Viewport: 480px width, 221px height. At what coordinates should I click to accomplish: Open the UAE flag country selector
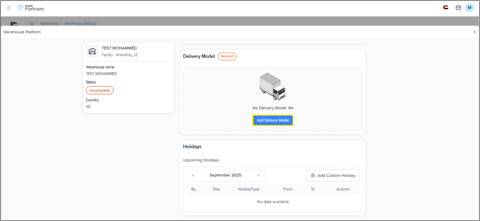[x=445, y=8]
